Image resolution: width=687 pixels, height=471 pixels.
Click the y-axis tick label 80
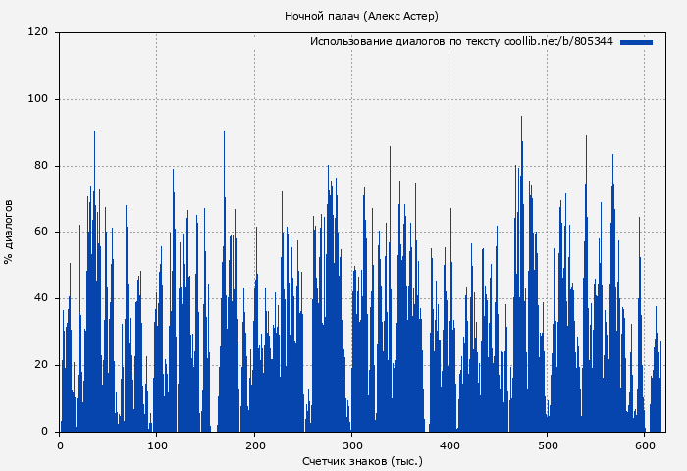[41, 166]
